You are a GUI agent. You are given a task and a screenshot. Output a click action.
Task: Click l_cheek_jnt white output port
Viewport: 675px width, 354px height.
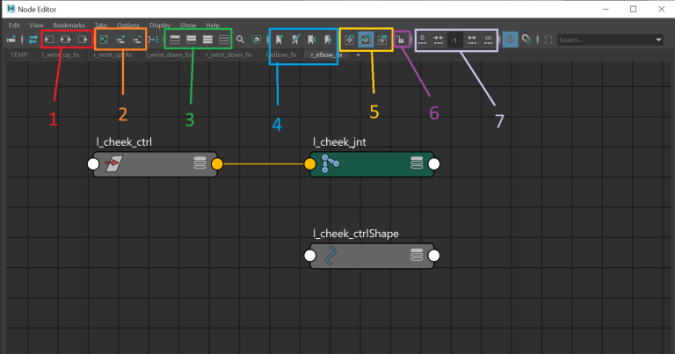(434, 164)
